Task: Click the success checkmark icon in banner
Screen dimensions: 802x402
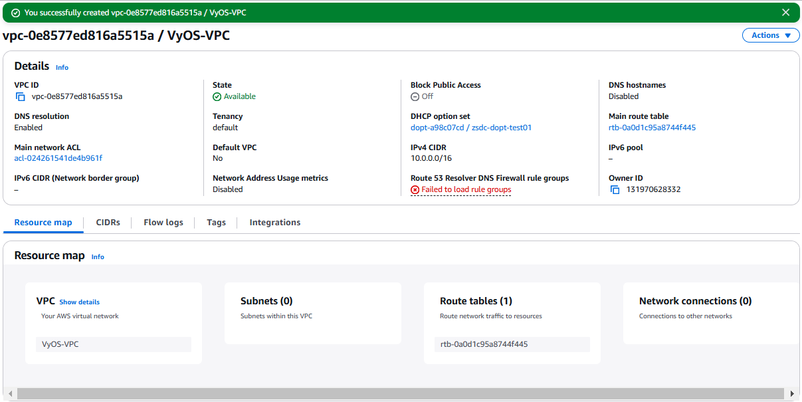Action: 15,13
